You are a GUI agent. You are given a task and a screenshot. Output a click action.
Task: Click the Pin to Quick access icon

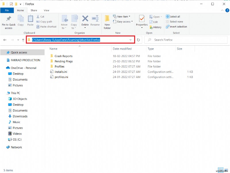pyautogui.click(x=8, y=20)
